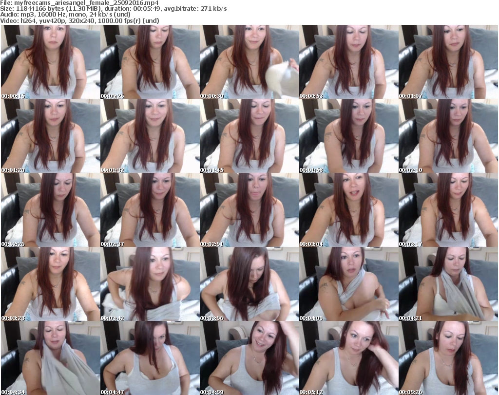Click the frame timestamped 00:04:09
Screen dimensions: 499x395
point(349,284)
